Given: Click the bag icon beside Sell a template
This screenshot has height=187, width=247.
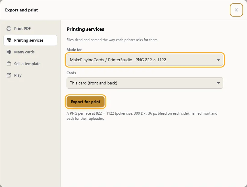Looking at the screenshot, I should [x=9, y=64].
